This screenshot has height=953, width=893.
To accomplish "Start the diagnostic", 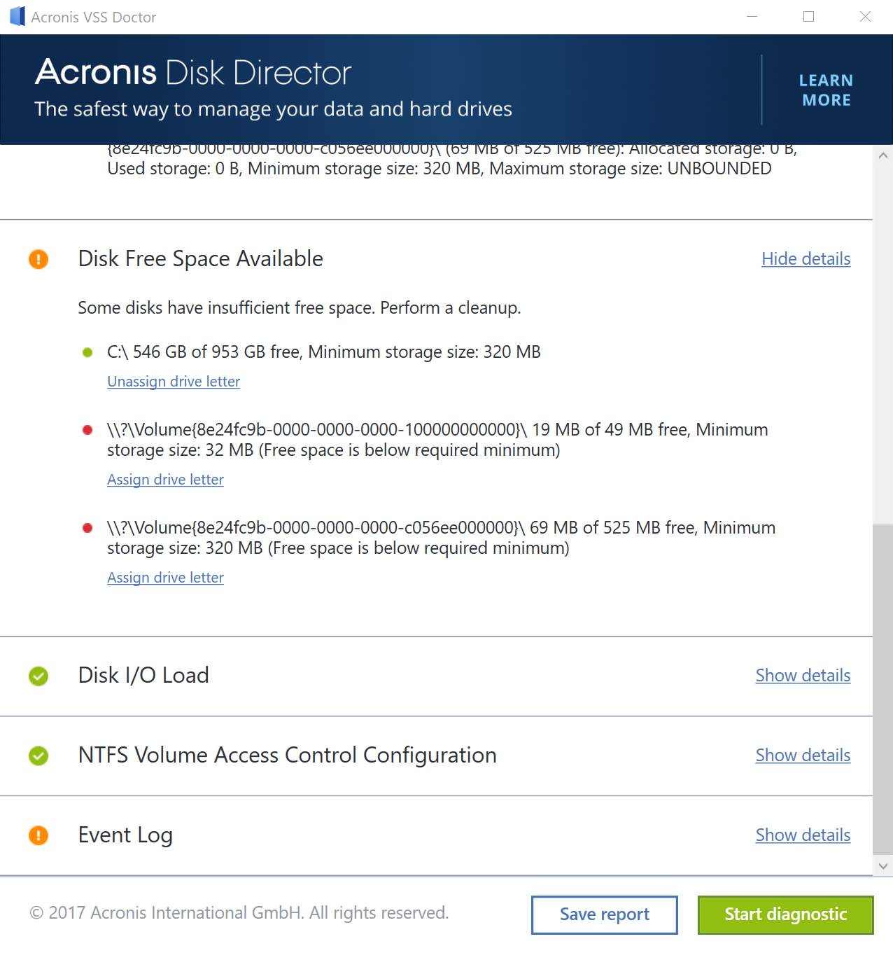I will 785,914.
